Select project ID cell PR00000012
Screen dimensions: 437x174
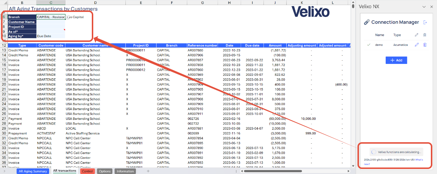click(x=141, y=70)
